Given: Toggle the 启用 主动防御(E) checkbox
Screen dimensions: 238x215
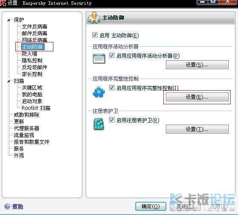Looking at the screenshot, I should (x=95, y=35).
